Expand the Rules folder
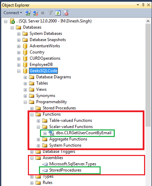 pyautogui.click(x=32, y=183)
